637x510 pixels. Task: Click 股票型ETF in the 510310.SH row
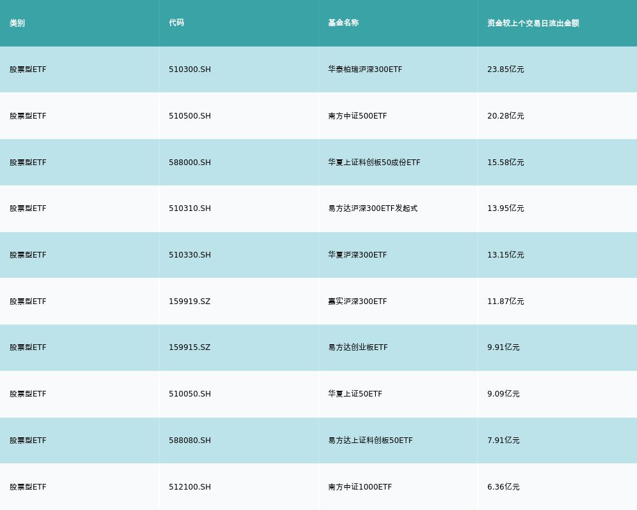point(28,208)
